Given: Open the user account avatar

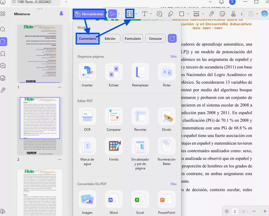Looking at the screenshot, I should click(232, 2).
